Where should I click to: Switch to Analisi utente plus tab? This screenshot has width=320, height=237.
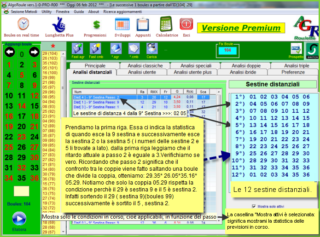tap(192, 72)
